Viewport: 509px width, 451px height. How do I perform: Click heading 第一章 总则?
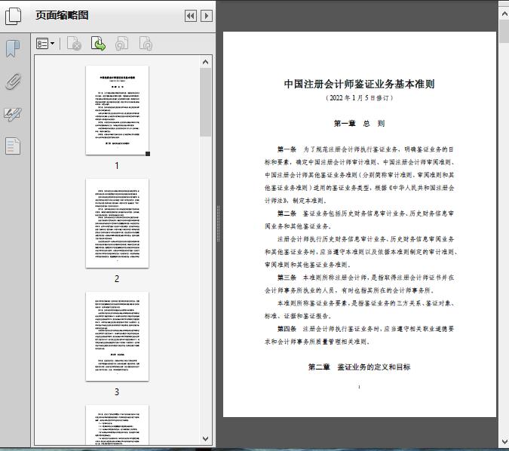click(x=359, y=123)
